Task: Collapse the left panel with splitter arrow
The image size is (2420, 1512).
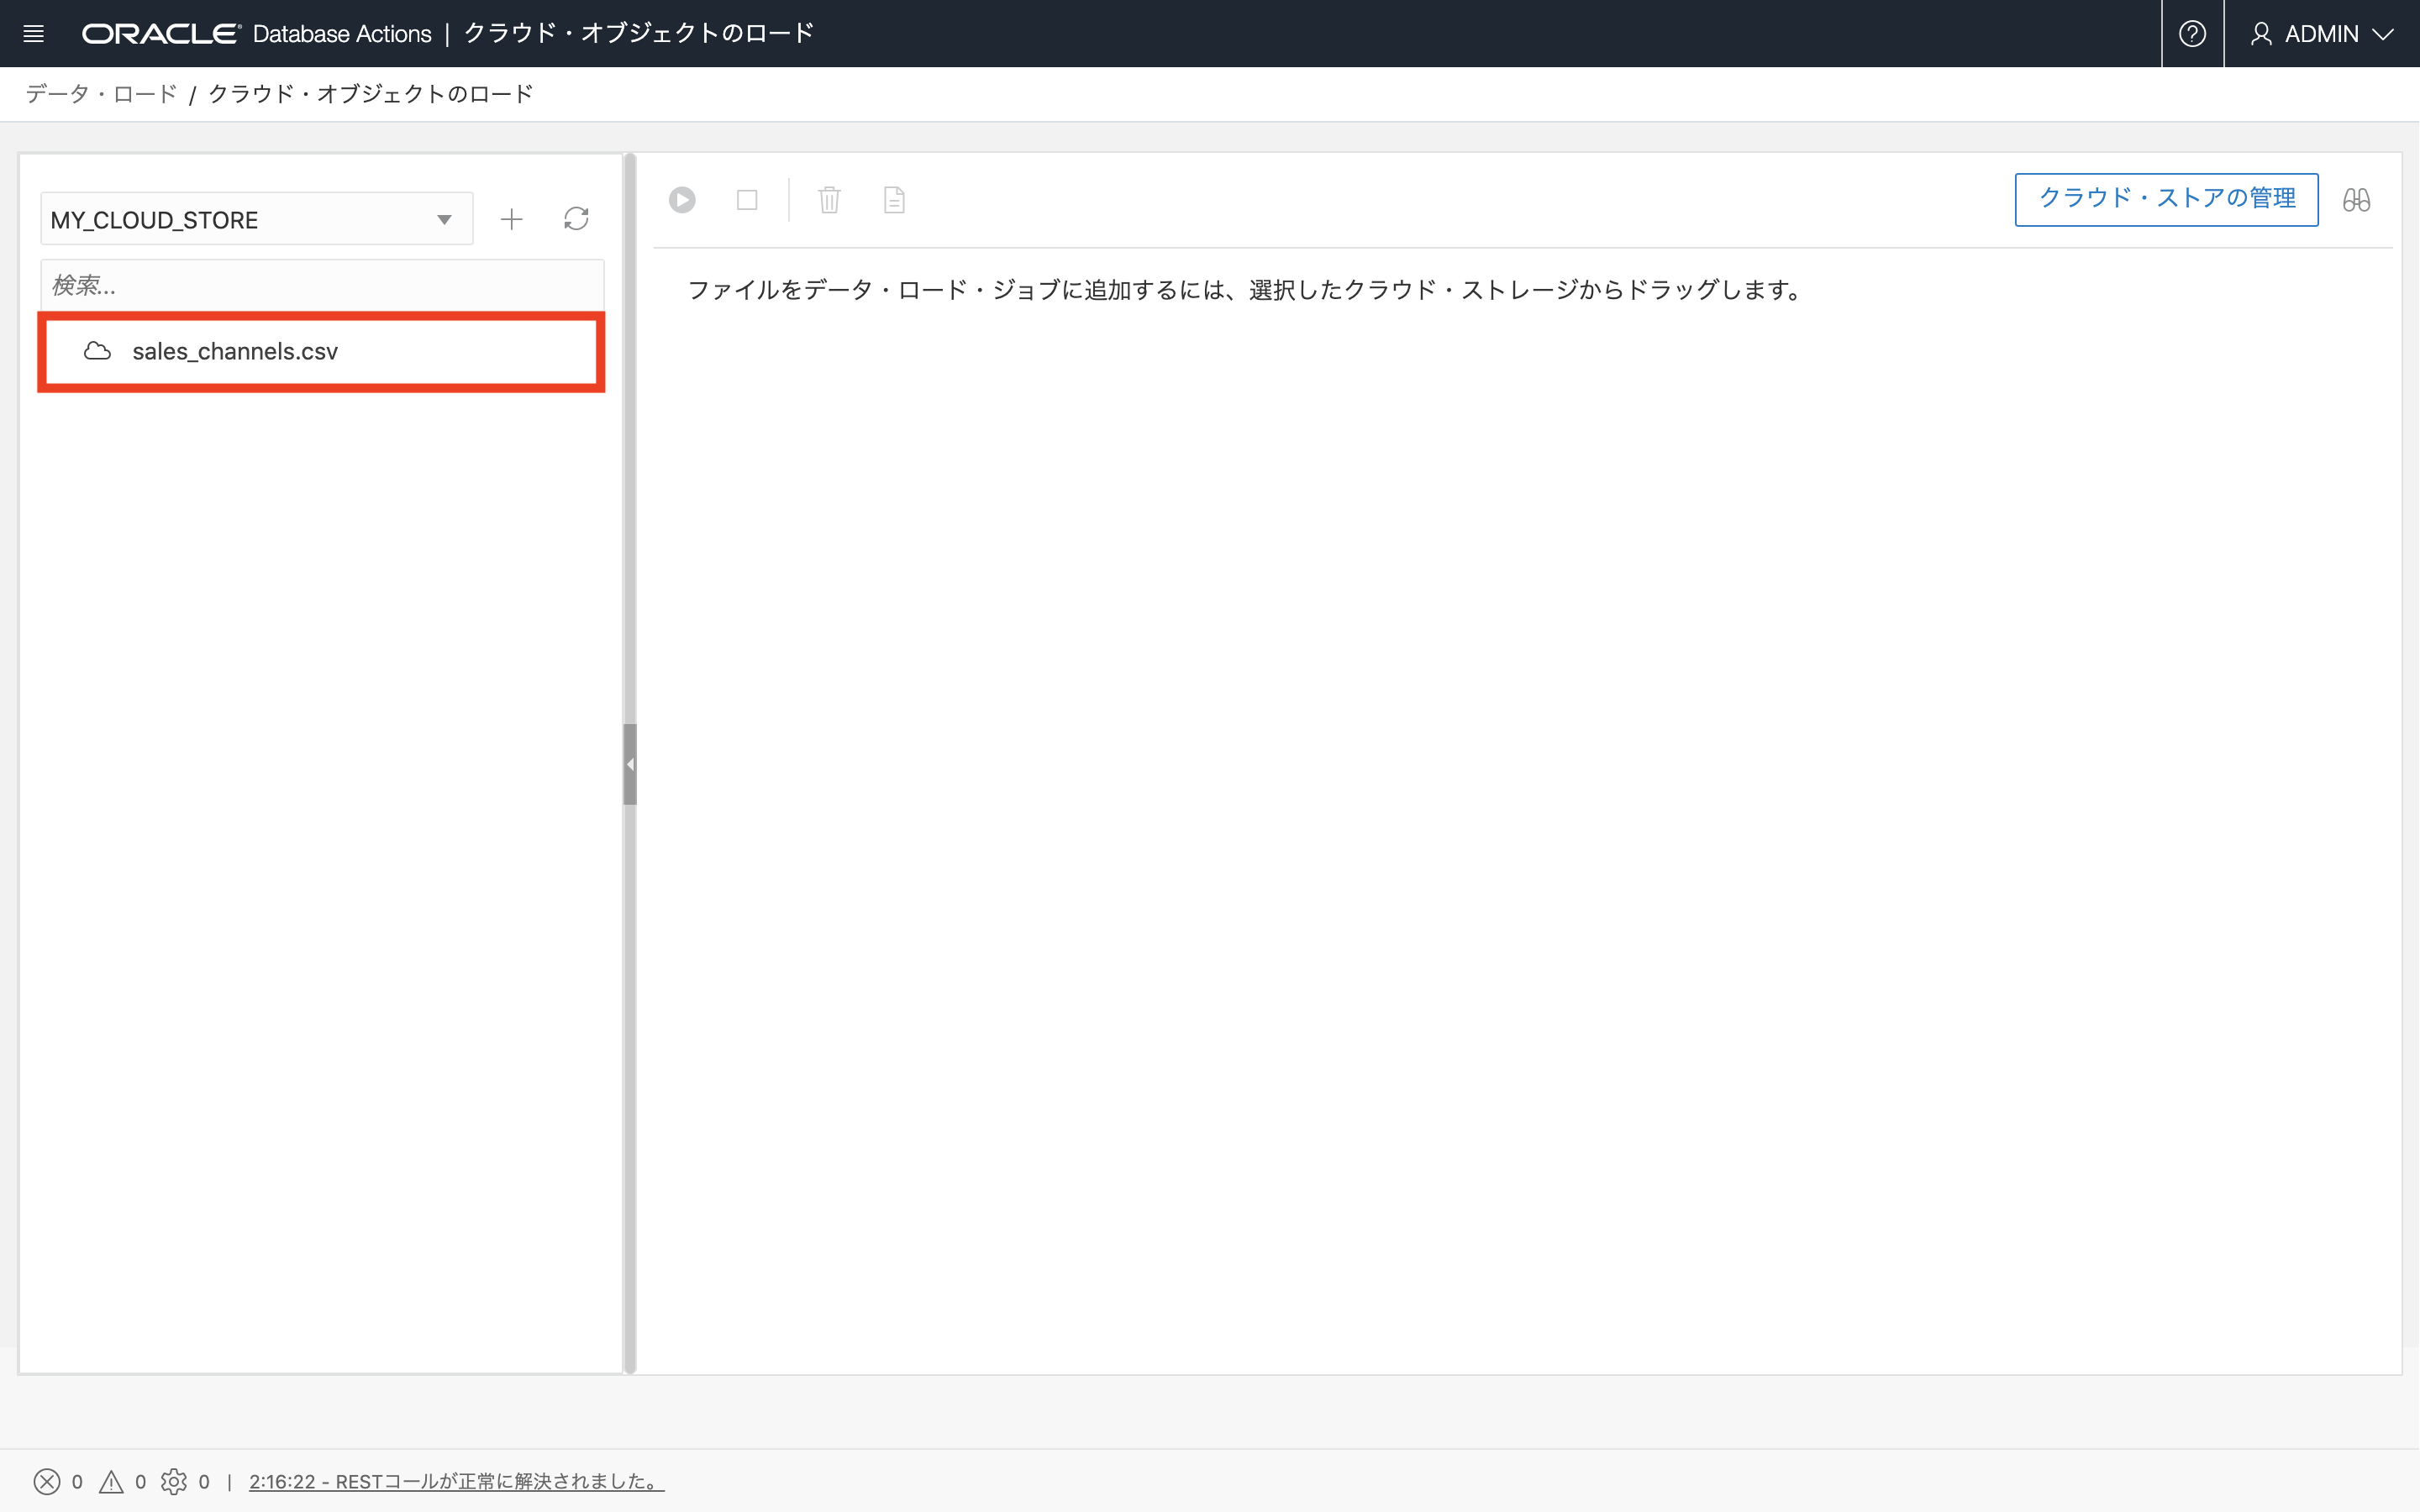Action: [x=630, y=765]
